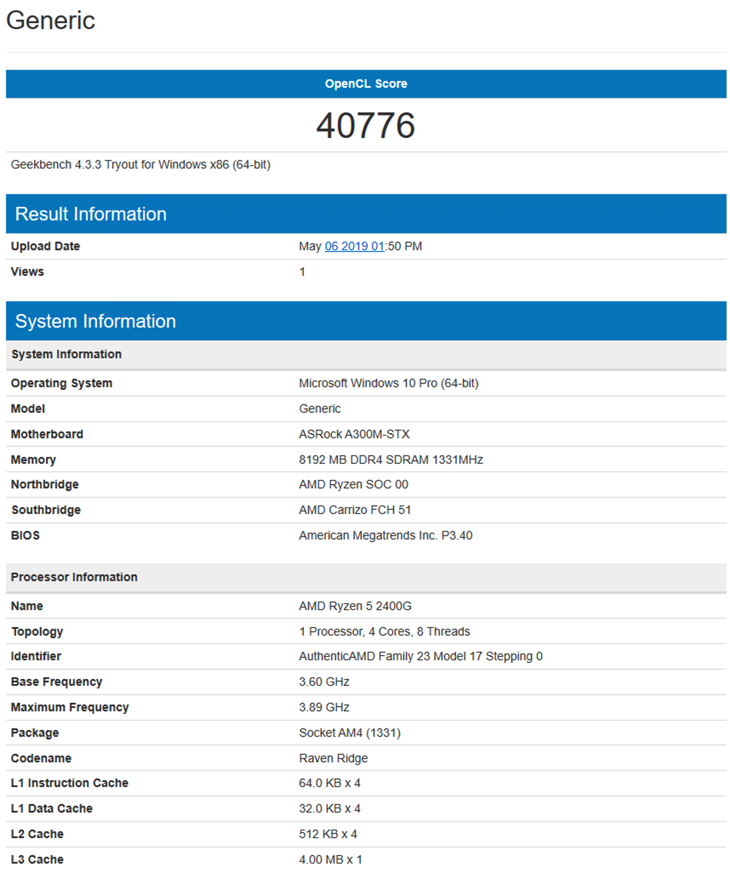Click L1 Data Cache value '32.0 KB x 4'
730x874 pixels.
[330, 809]
